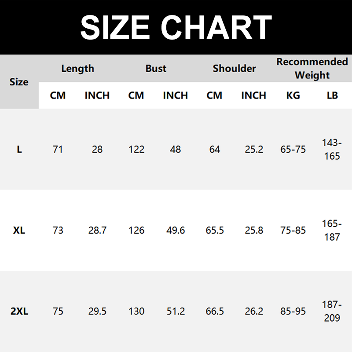The image size is (352, 352).
Task: Select the INCH subheader under Bust
Action: pyautogui.click(x=175, y=95)
